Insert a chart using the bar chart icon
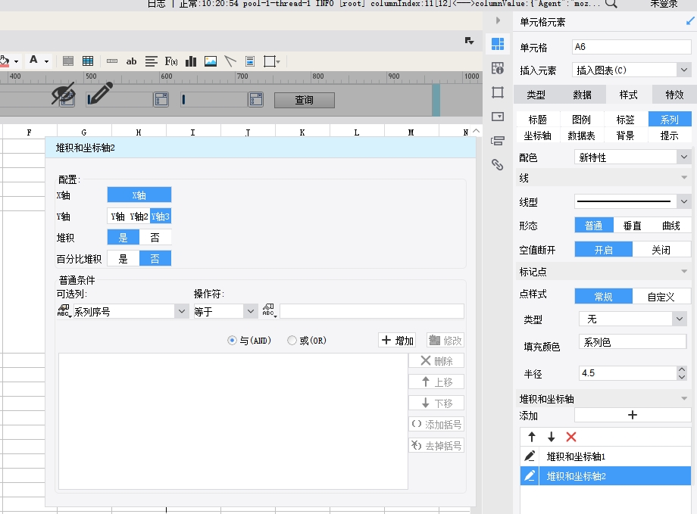This screenshot has height=514, width=697. click(x=191, y=61)
